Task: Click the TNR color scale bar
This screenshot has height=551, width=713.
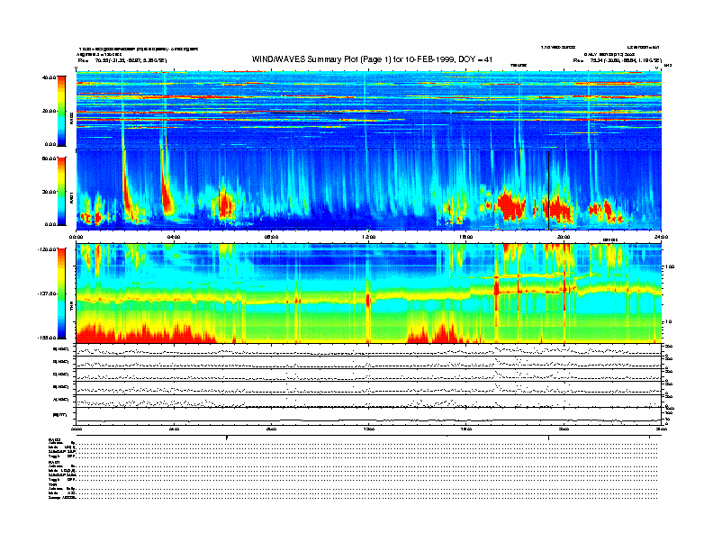Action: 61,294
